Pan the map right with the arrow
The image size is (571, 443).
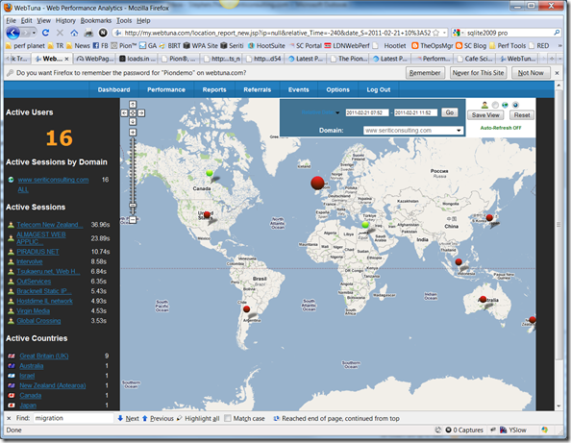tap(141, 113)
